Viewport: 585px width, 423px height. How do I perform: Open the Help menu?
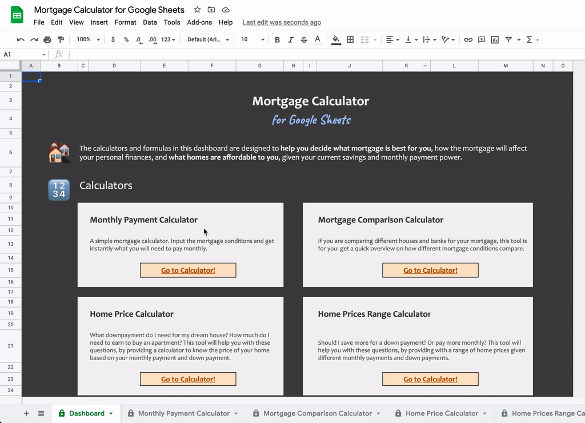[x=226, y=22]
